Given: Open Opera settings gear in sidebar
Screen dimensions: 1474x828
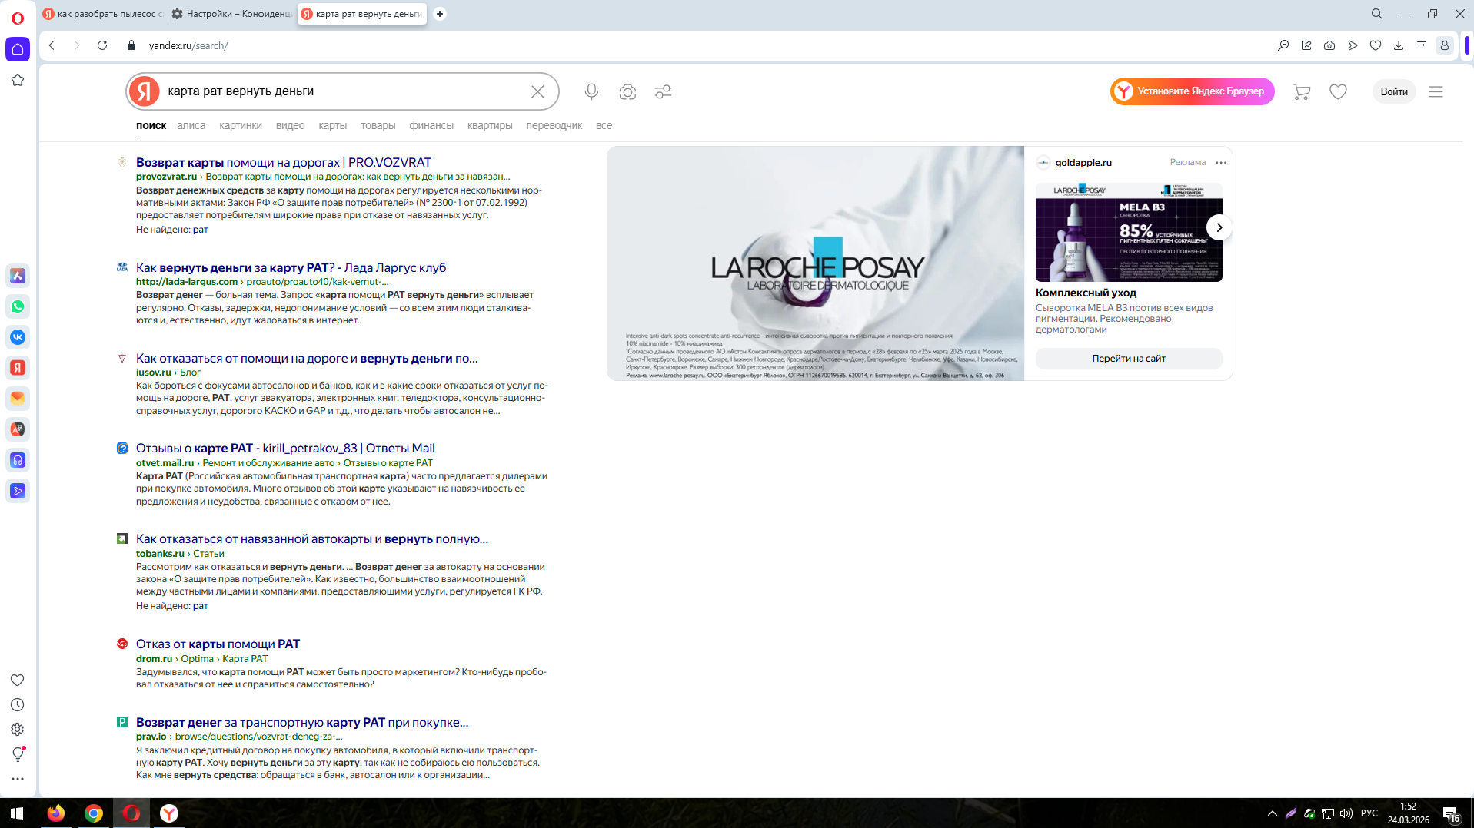Looking at the screenshot, I should click(18, 730).
